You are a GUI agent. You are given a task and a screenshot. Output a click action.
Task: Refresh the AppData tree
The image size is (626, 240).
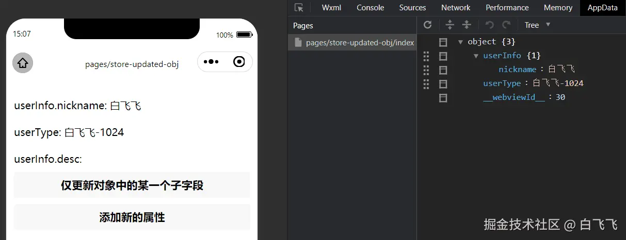coord(427,25)
